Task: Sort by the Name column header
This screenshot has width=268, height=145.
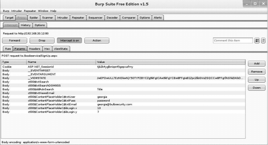Action: (x=61, y=62)
